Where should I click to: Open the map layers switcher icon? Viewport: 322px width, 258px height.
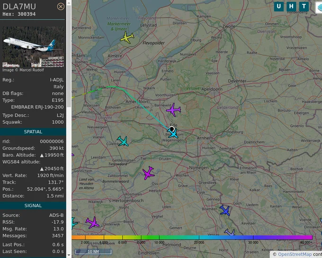point(319,7)
